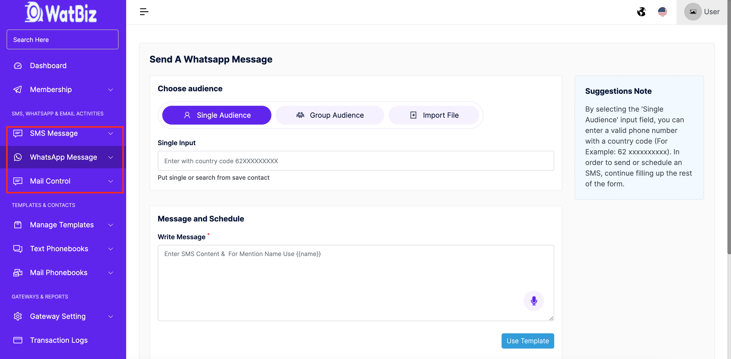Open the US flag language selector
The width and height of the screenshot is (731, 359).
(662, 12)
